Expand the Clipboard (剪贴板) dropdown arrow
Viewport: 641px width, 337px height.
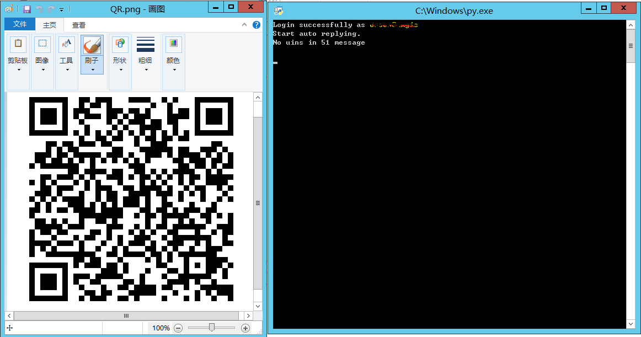(x=19, y=70)
